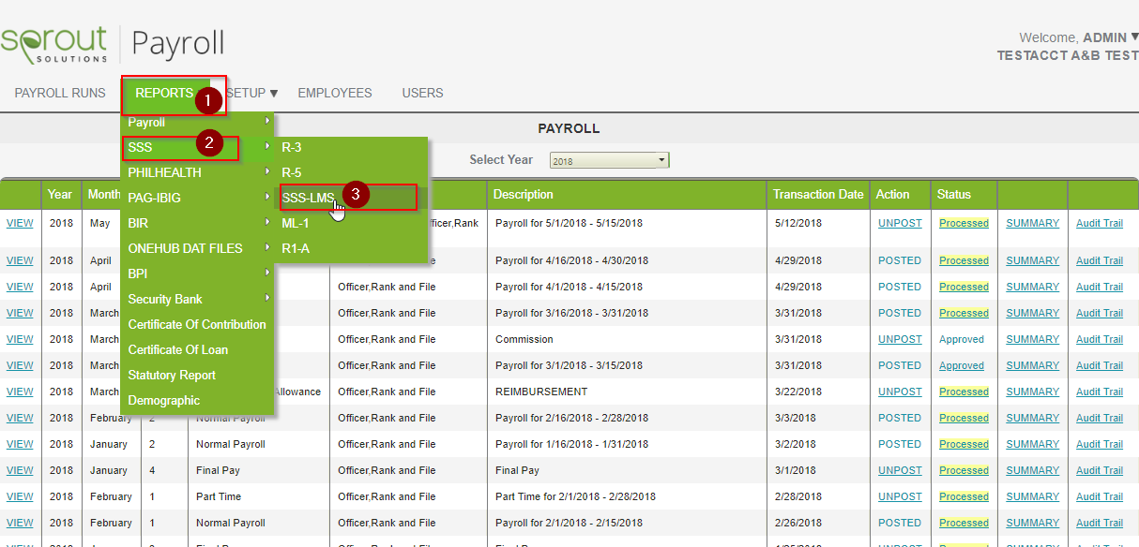View the payroll for 1/16/2018 - 1/31/2018
Image resolution: width=1139 pixels, height=547 pixels.
click(20, 444)
